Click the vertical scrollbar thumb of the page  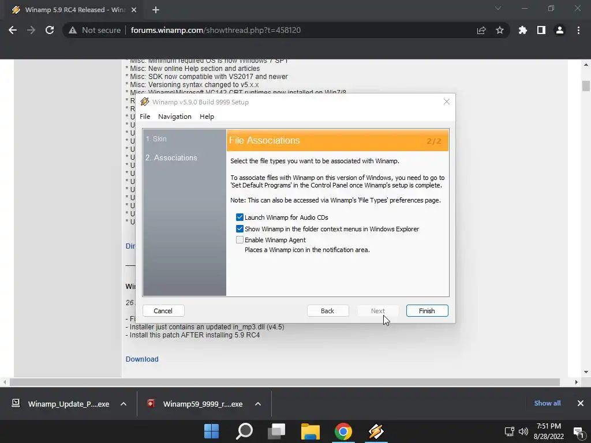(586, 86)
